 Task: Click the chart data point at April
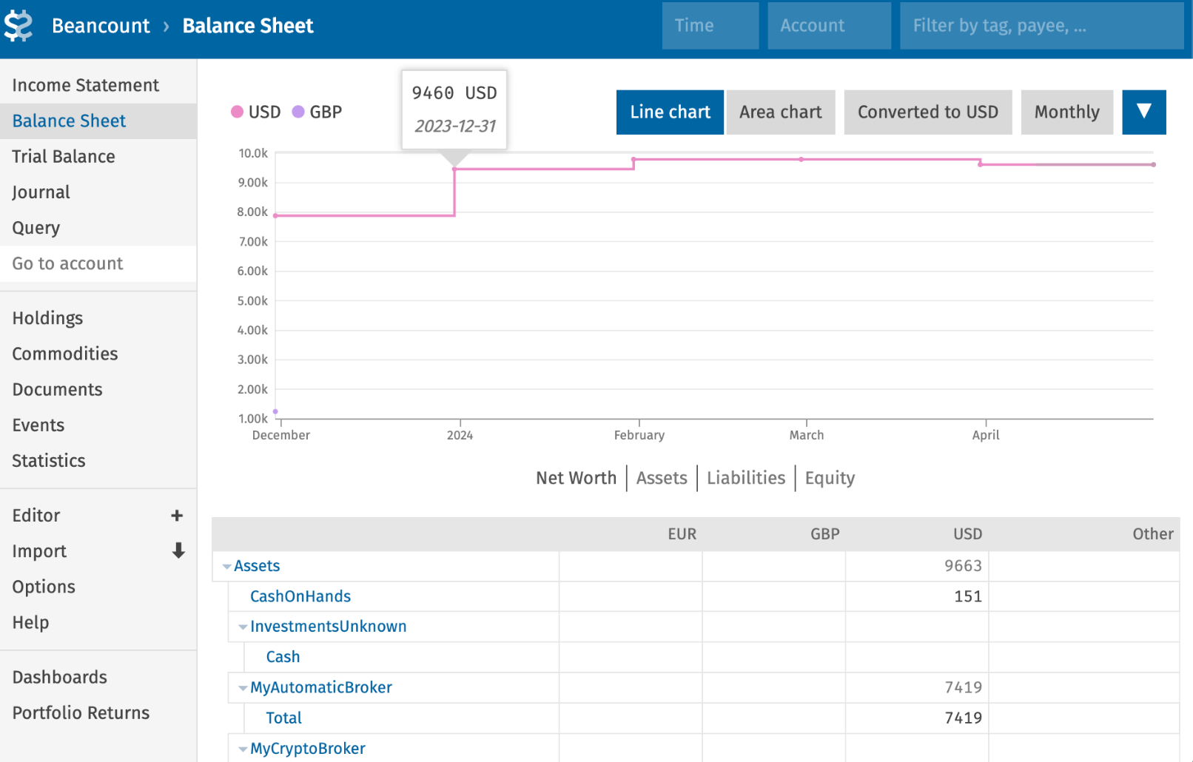click(x=980, y=164)
